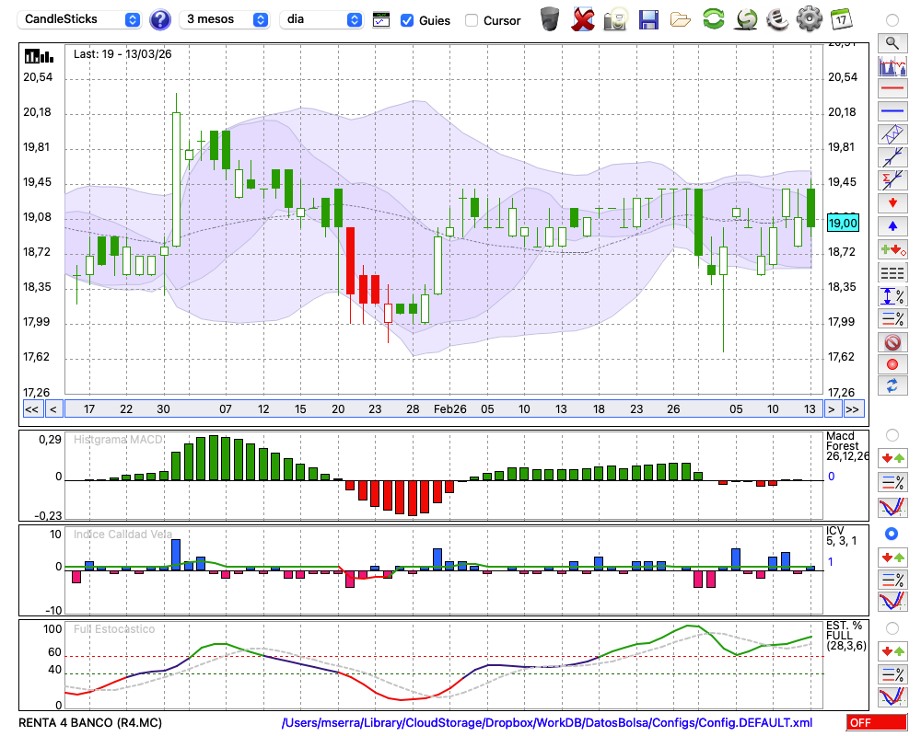The image size is (921, 736).
Task: Uncheck the Guies checkbox
Action: tap(407, 20)
